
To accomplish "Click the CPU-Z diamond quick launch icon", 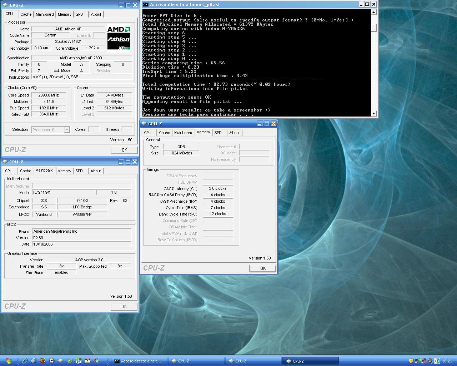I will coord(61,361).
